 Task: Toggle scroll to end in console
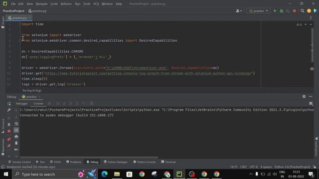(16, 130)
